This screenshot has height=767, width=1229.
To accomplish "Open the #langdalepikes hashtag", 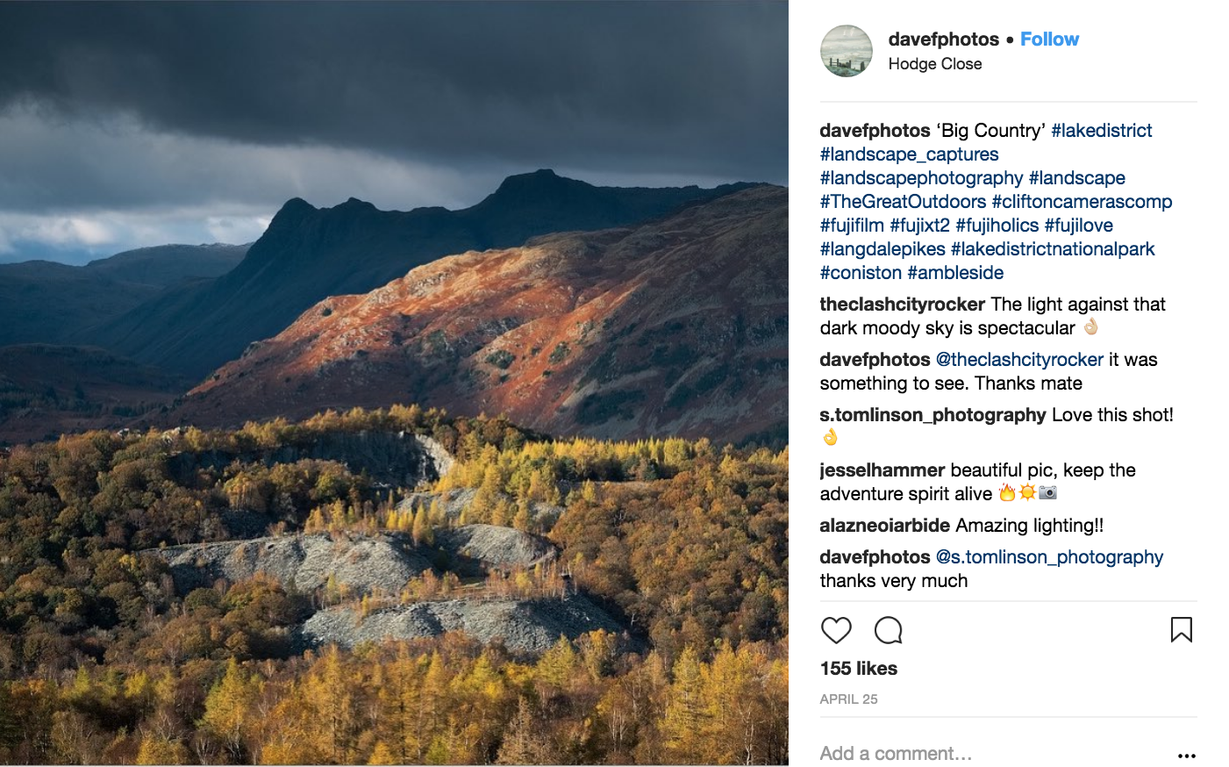I will click(x=882, y=249).
